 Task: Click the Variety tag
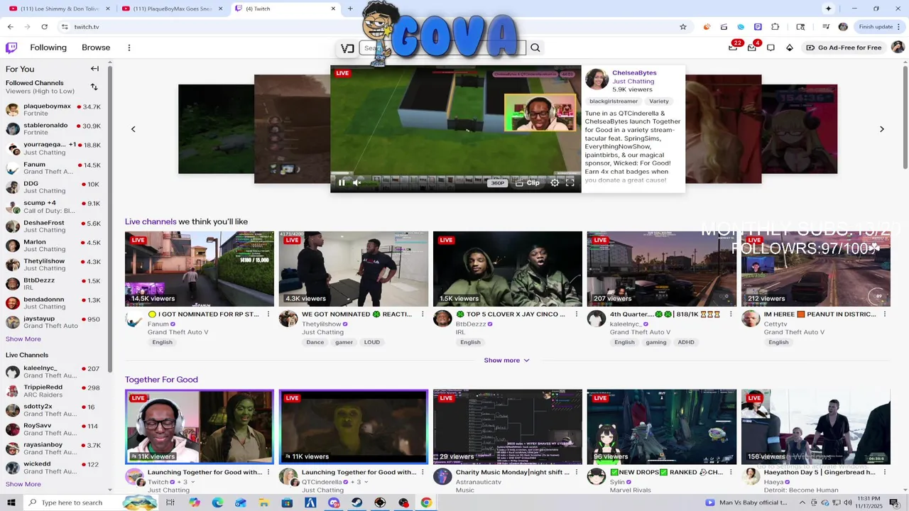coord(659,101)
